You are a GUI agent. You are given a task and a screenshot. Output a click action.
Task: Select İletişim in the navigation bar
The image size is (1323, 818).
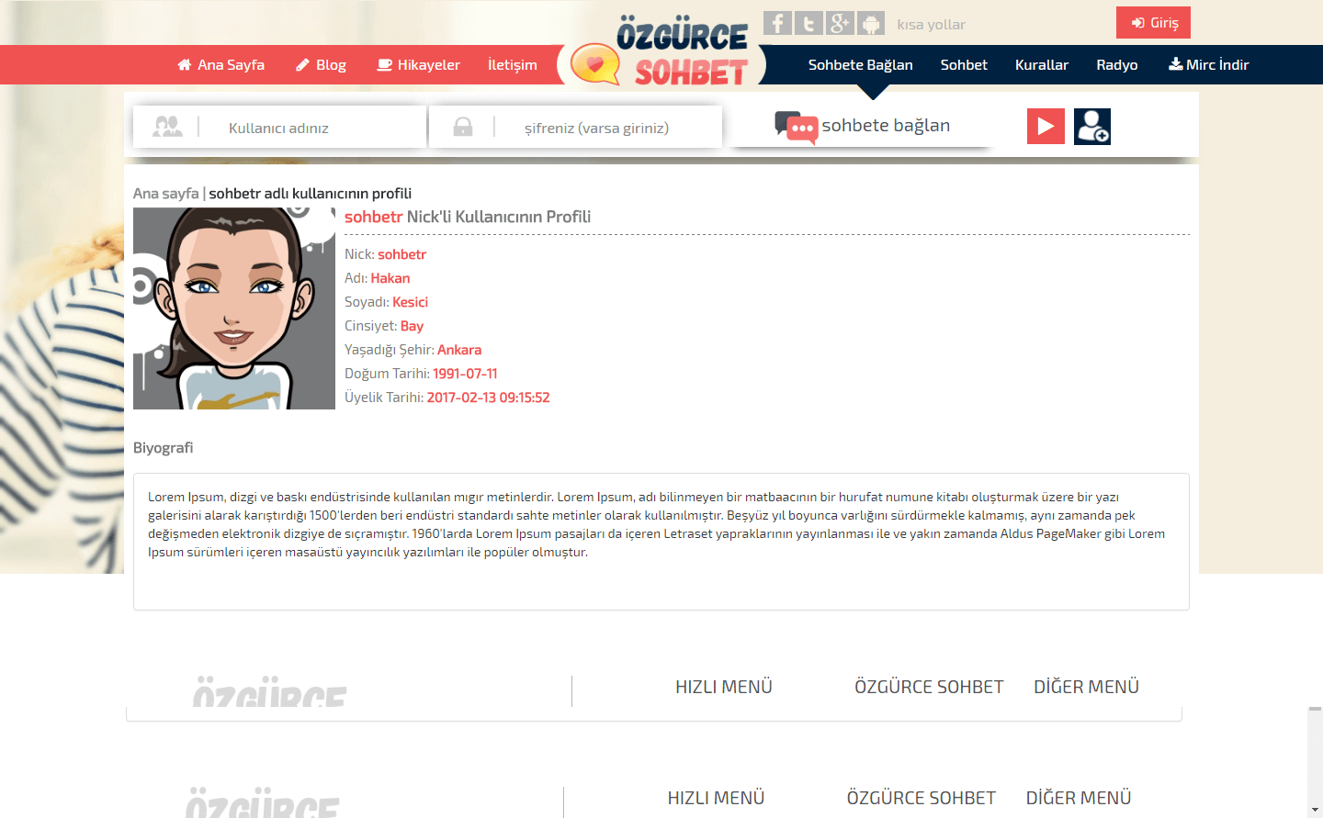pyautogui.click(x=512, y=65)
